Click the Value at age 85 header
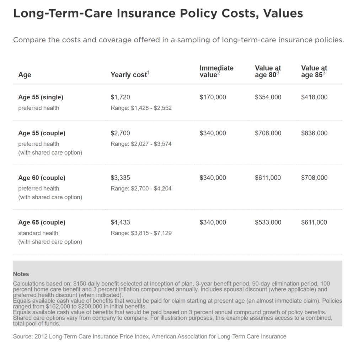The image size is (364, 345). click(x=314, y=71)
